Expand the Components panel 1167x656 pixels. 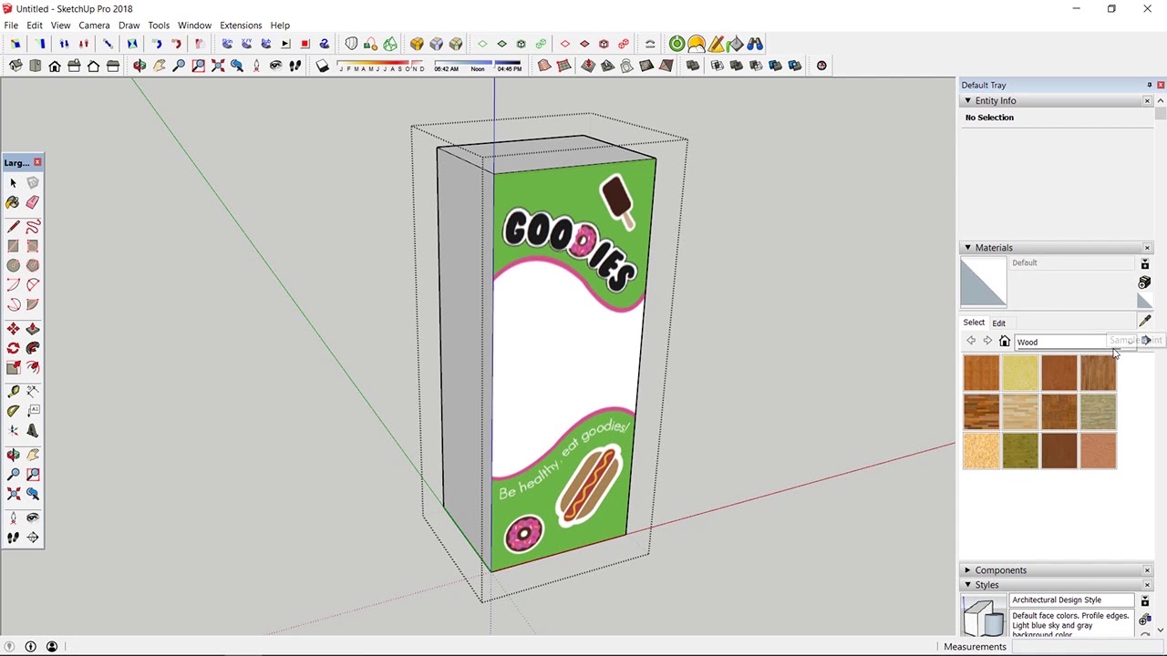pyautogui.click(x=968, y=570)
